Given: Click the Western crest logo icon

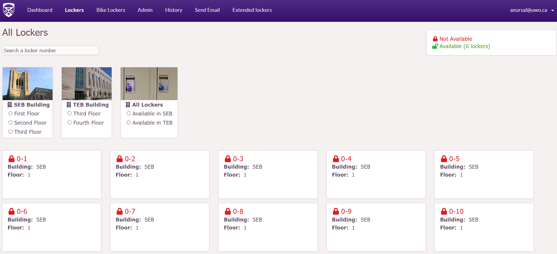Looking at the screenshot, I should [x=9, y=10].
